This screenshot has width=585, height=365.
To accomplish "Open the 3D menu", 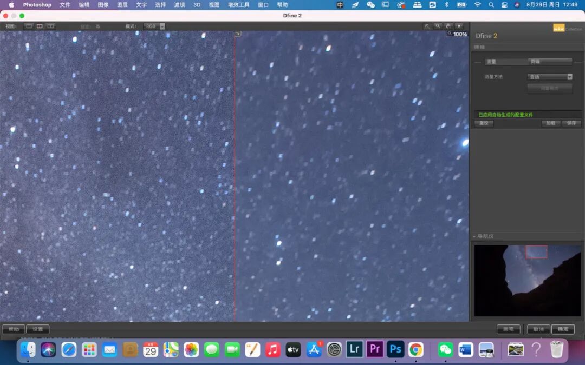I will (197, 5).
